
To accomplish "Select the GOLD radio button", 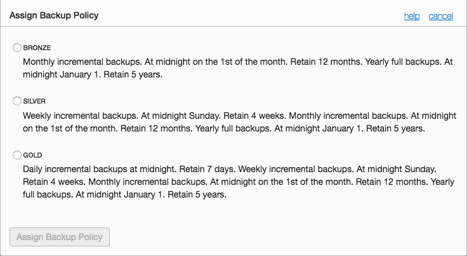I will 17,155.
